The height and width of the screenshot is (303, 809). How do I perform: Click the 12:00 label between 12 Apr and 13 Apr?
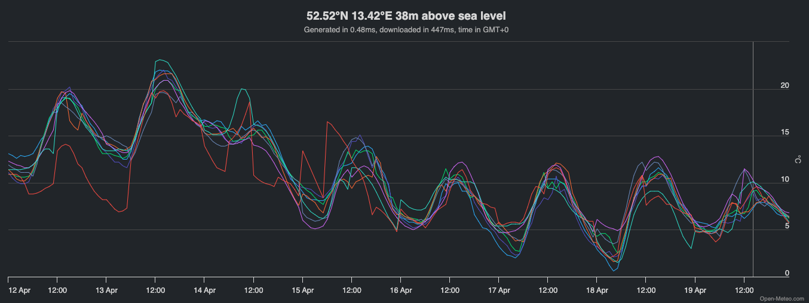(57, 290)
